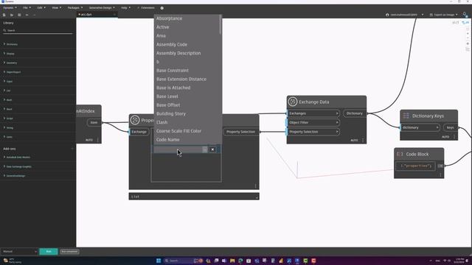Screen dimensions: 472x265
Task: Toggle AUTO lacing on Exchange Data node
Action: pos(354,141)
